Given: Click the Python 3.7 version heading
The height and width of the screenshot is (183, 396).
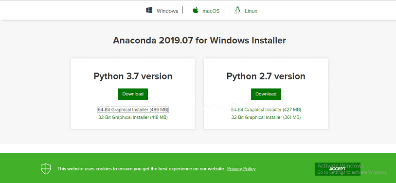Looking at the screenshot, I should point(133,76).
